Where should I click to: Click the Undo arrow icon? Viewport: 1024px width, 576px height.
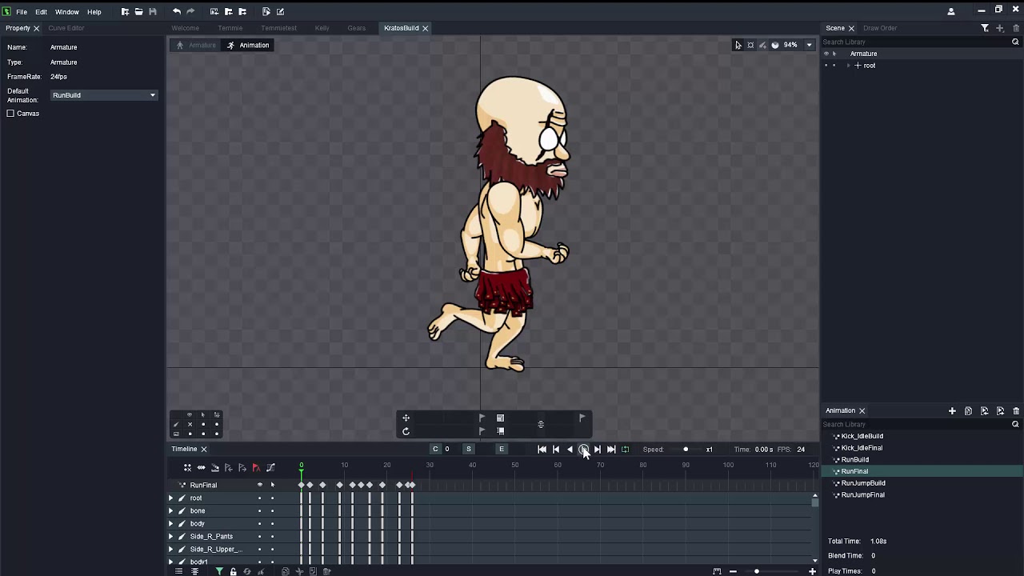pyautogui.click(x=176, y=11)
